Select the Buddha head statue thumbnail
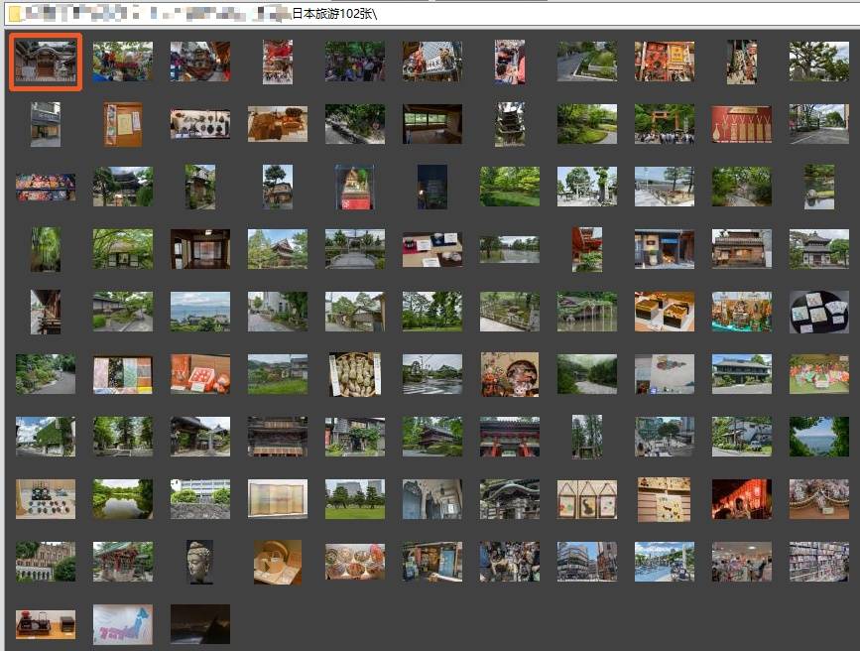 click(200, 561)
